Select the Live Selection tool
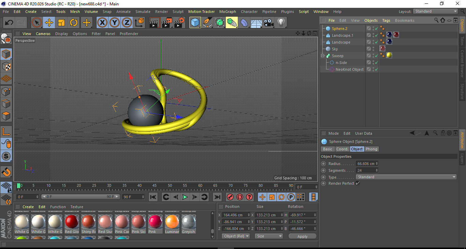This screenshot has width=466, height=249. coord(37,23)
